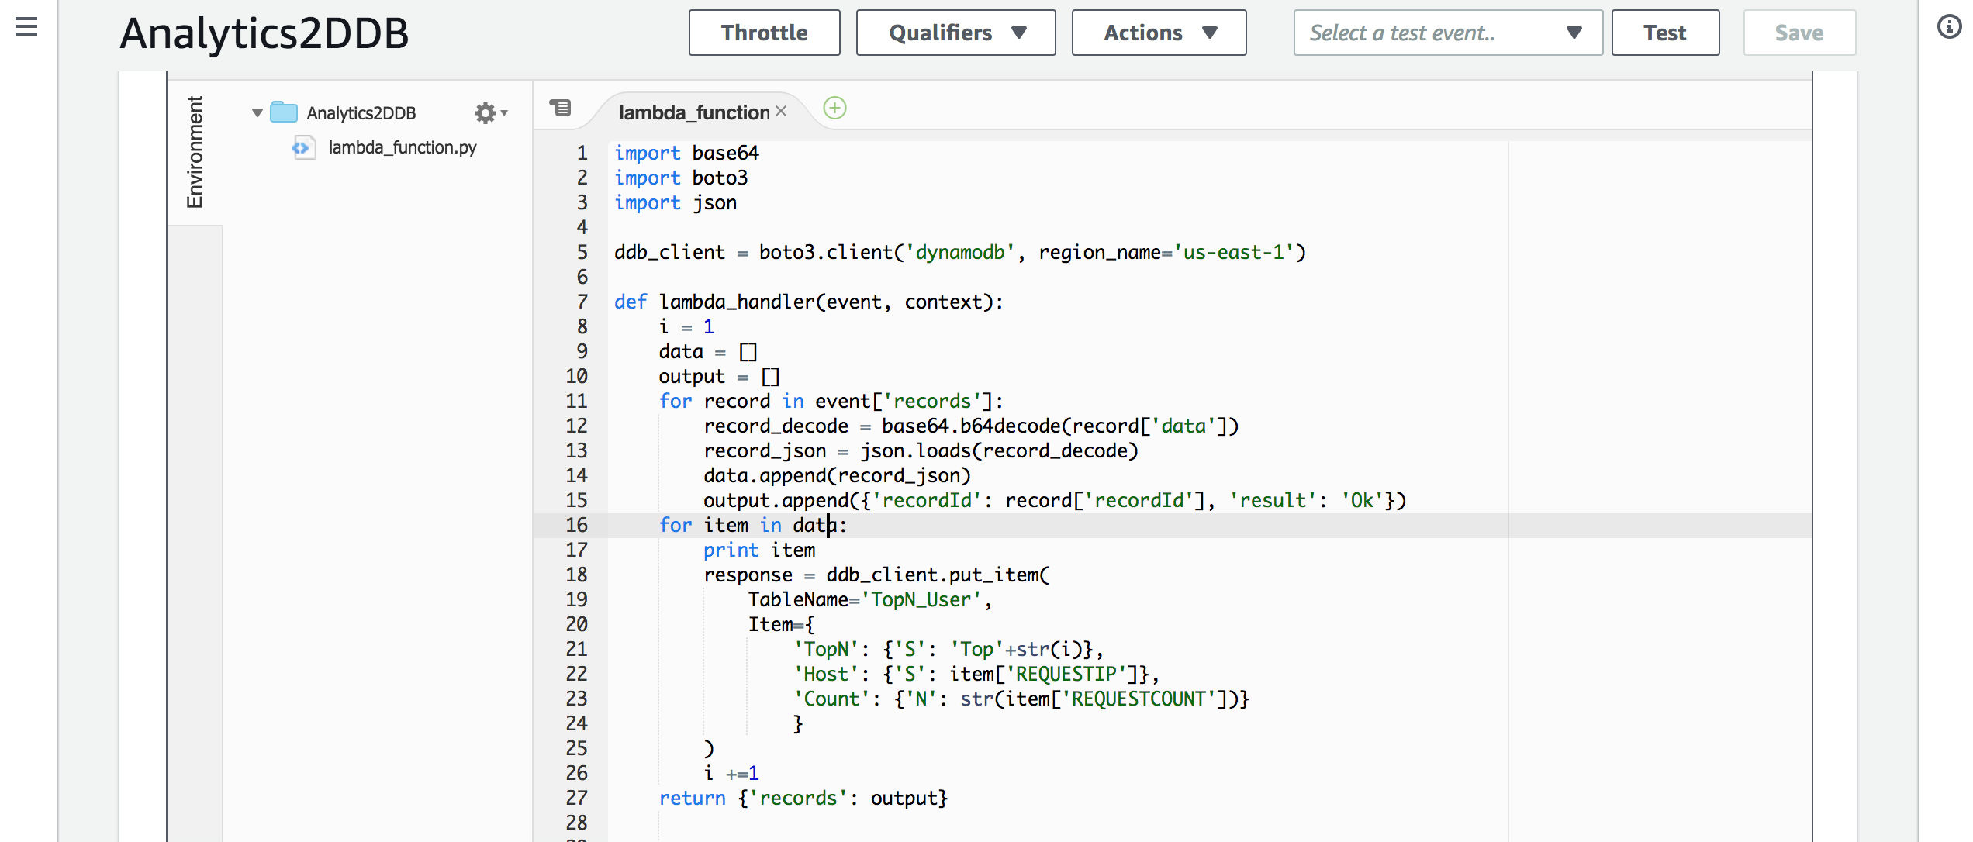Place cursor on the return records line
The width and height of the screenshot is (1973, 842).
pos(803,798)
